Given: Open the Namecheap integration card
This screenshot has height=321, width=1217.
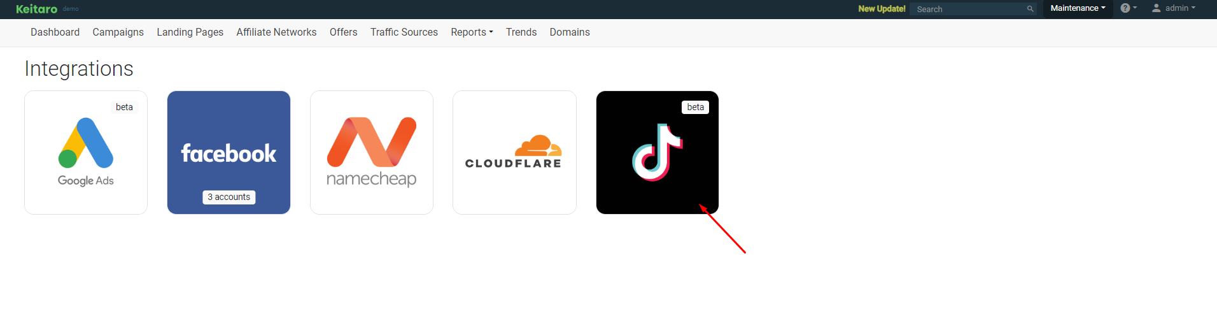Looking at the screenshot, I should pyautogui.click(x=372, y=153).
